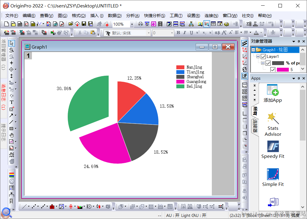Select the Text tool (T)
Screen dimensions: 307x219
(x=12, y=102)
